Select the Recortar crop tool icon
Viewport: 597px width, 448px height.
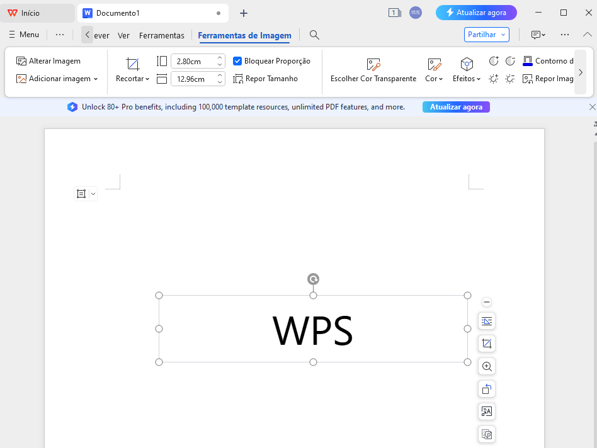132,64
